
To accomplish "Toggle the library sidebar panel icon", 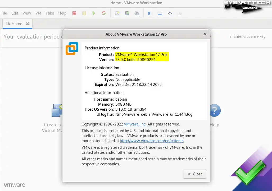I will 150,13.
